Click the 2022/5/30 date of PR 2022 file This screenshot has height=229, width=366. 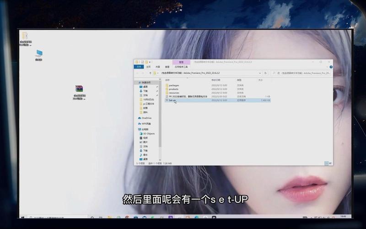click(x=219, y=97)
